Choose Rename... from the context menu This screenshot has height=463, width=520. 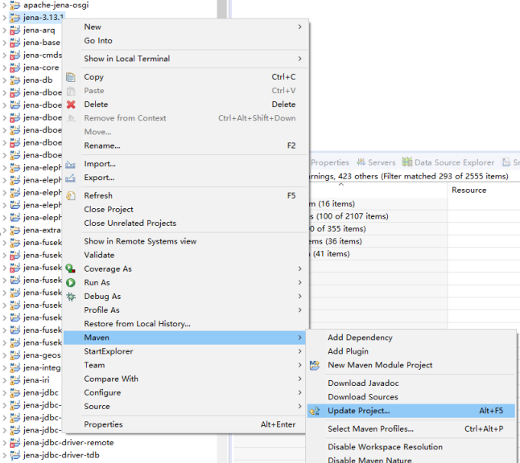(185, 145)
